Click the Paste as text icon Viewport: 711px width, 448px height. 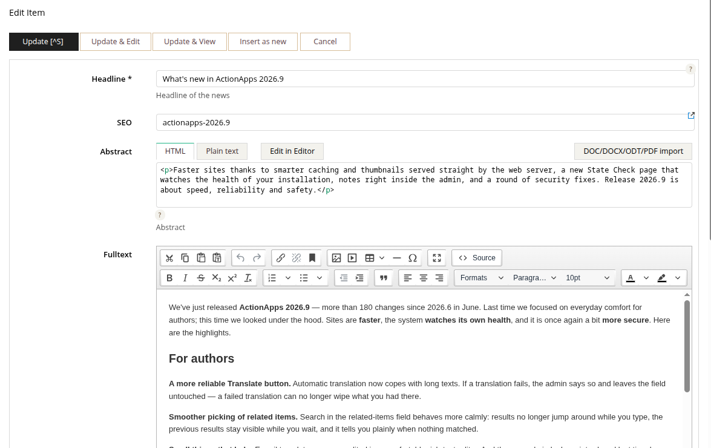tap(217, 258)
